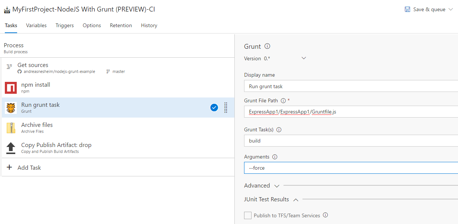Click into the Arguments field with --force
458x224 pixels.
tap(351, 168)
